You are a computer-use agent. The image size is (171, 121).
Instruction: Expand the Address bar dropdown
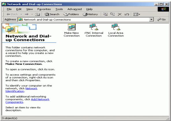[151, 20]
